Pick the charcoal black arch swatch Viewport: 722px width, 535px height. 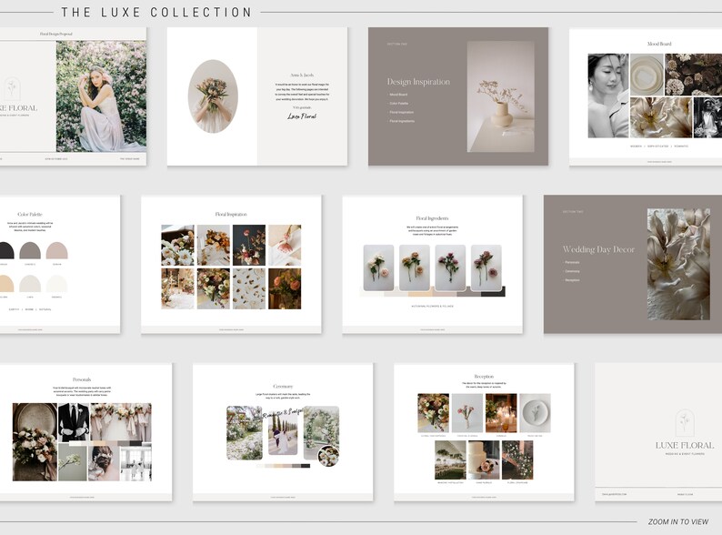(x=6, y=251)
